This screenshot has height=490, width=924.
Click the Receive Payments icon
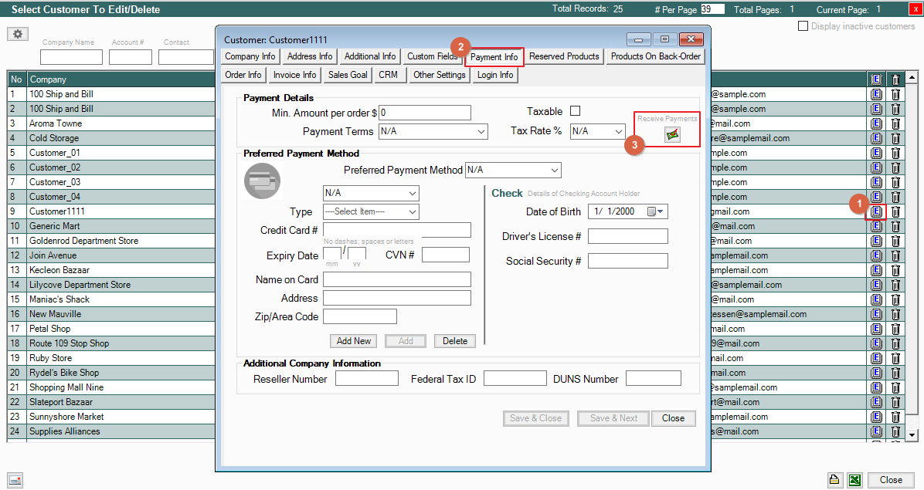[x=672, y=134]
